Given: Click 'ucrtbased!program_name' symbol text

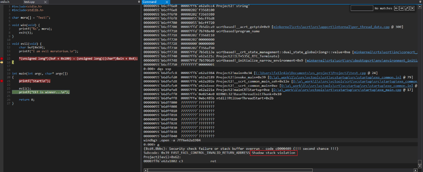Looking at the screenshot, I should [238, 31].
